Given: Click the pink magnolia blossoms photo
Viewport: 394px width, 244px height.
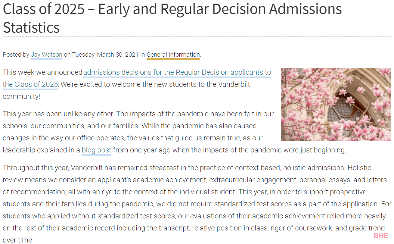Looking at the screenshot, I should 336,104.
